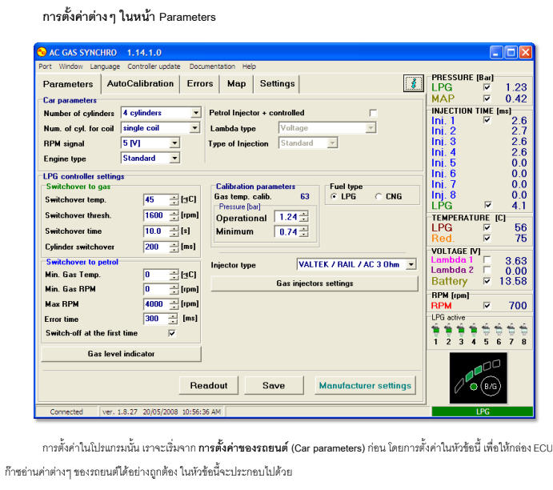Click the Min. Gas Temp. value field
Viewport: 553px width, 490px height.
157,275
